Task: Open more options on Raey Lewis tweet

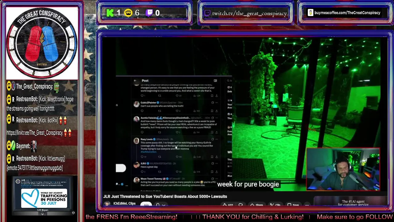Action: click(x=217, y=139)
